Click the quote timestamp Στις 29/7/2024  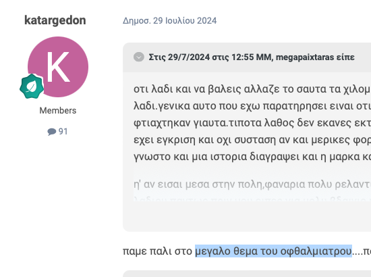[179, 57]
